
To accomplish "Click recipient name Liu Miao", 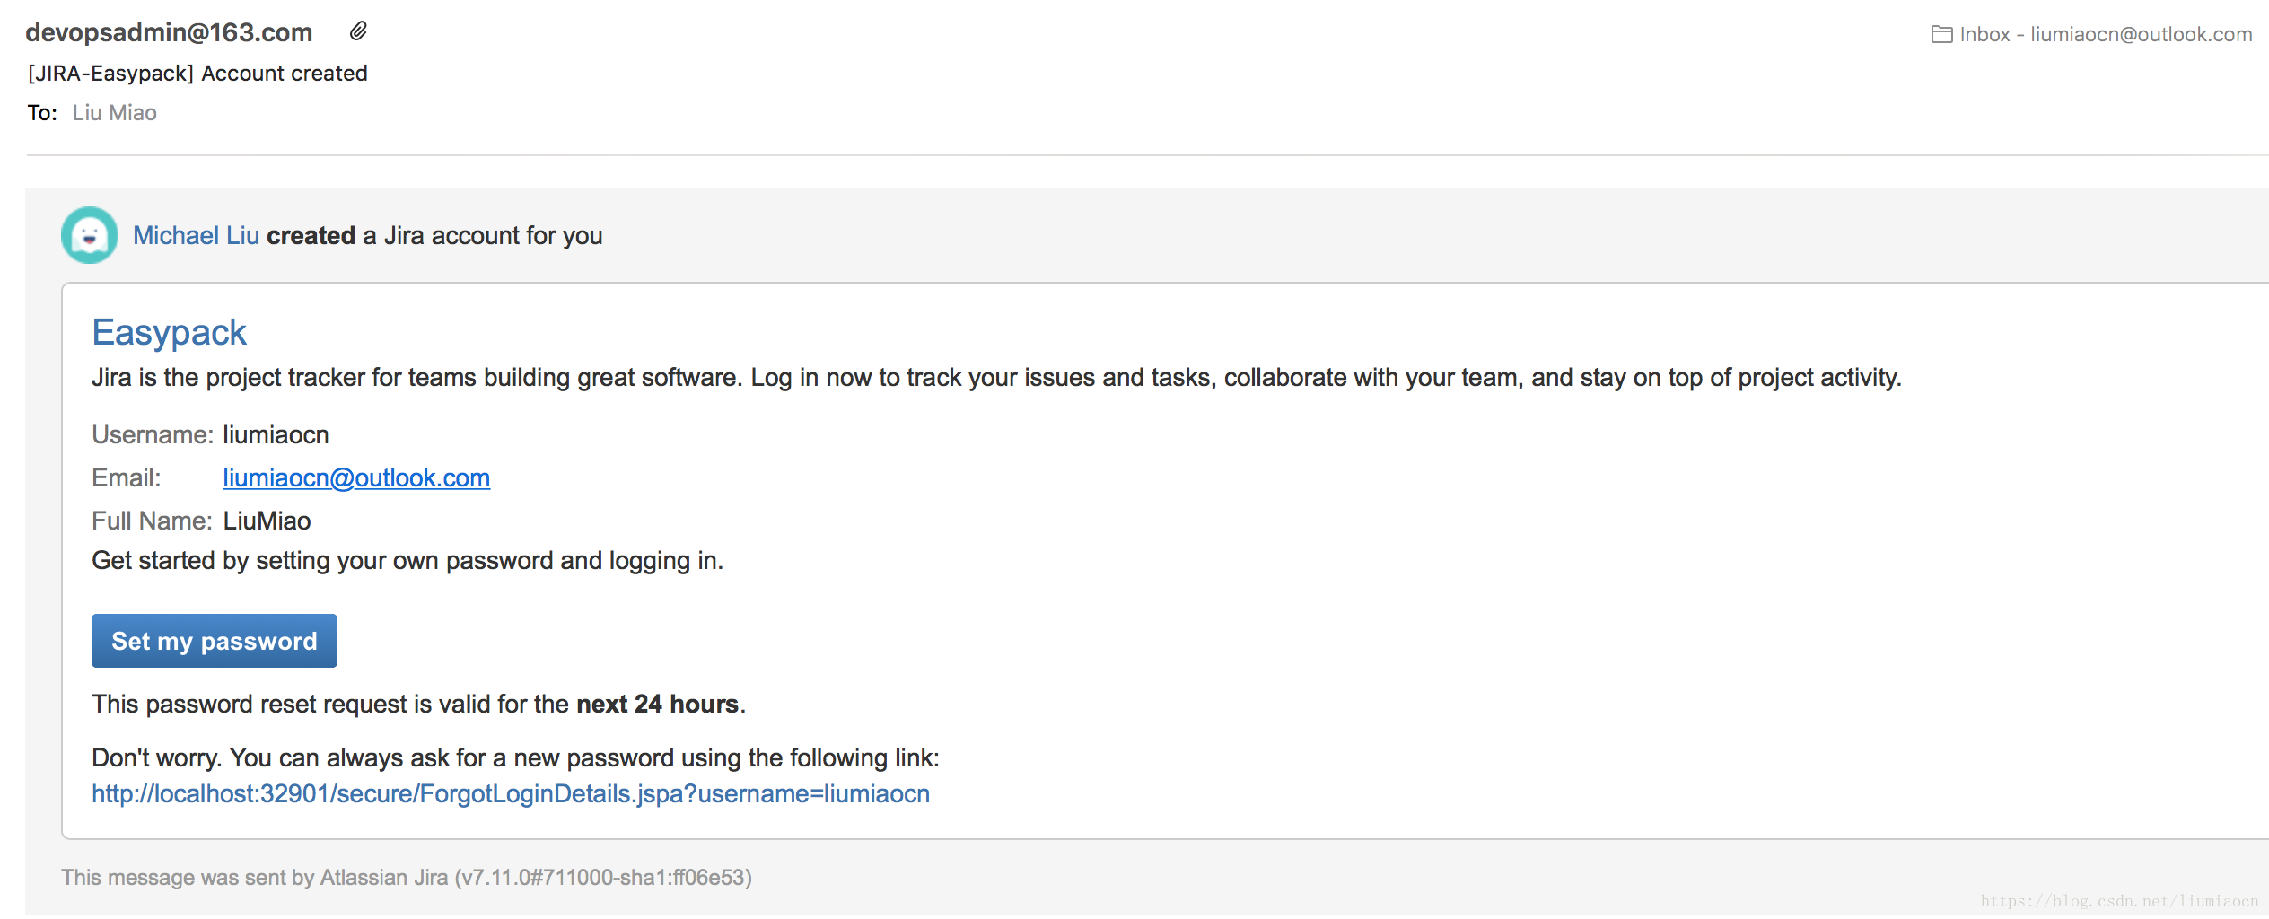I will tap(115, 113).
